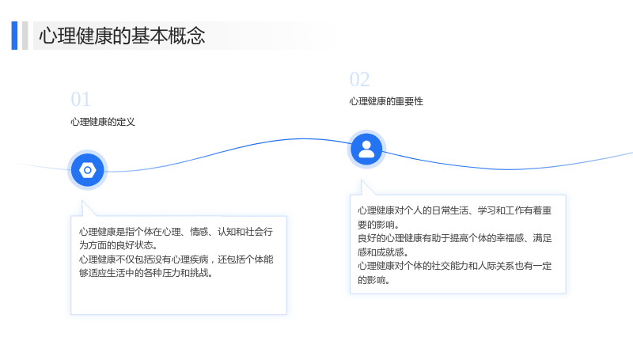Select the heading 心理健康的定义
633x356 pixels.
coord(103,122)
